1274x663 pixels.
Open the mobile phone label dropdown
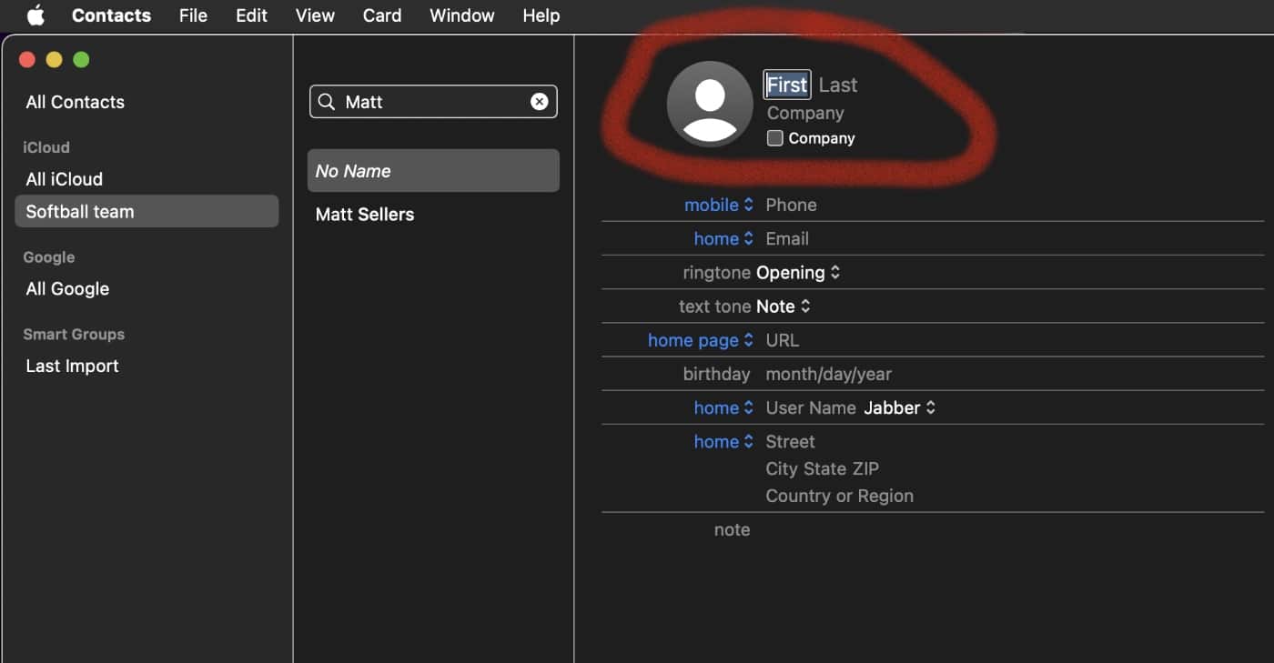click(719, 205)
